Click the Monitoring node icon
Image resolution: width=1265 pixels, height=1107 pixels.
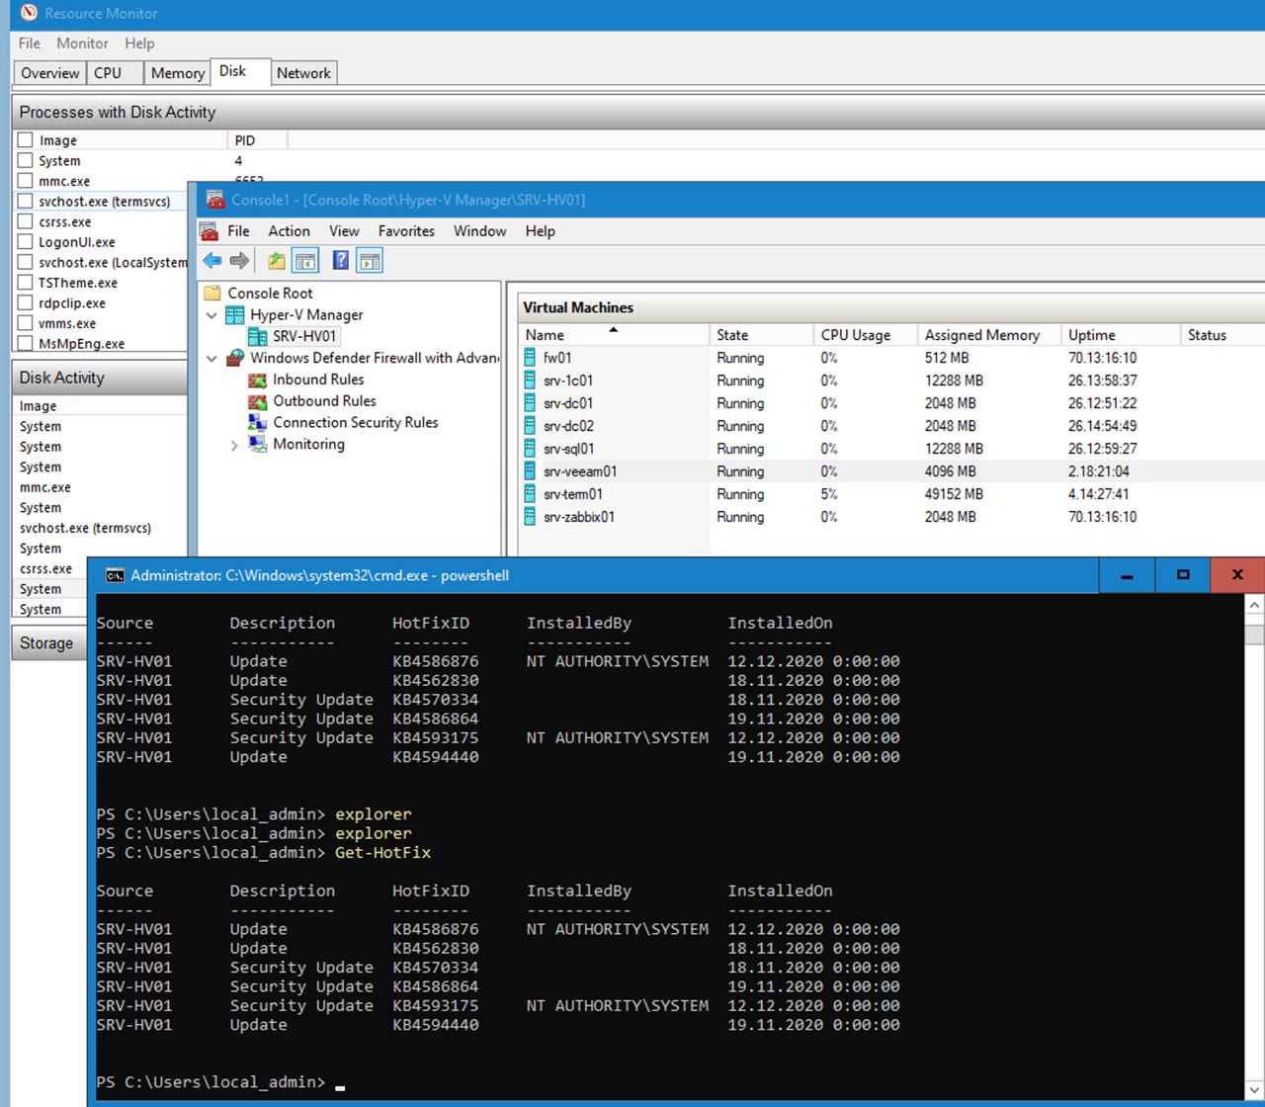point(257,444)
